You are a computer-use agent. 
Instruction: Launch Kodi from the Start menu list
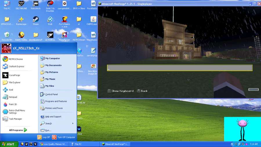point(8,90)
